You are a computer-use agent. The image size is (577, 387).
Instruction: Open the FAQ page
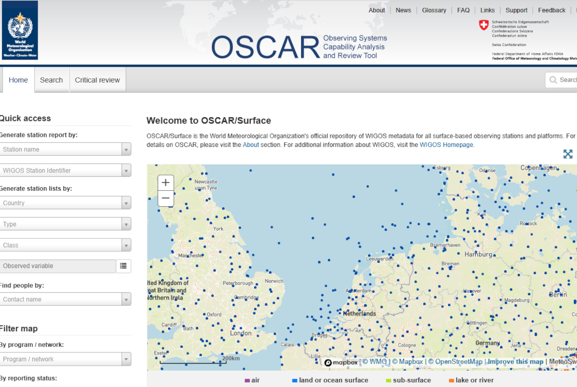(x=463, y=10)
